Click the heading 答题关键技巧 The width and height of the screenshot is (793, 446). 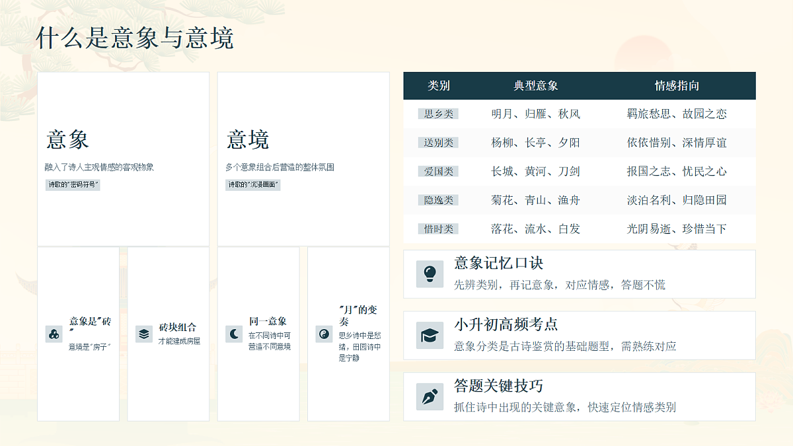click(x=499, y=386)
